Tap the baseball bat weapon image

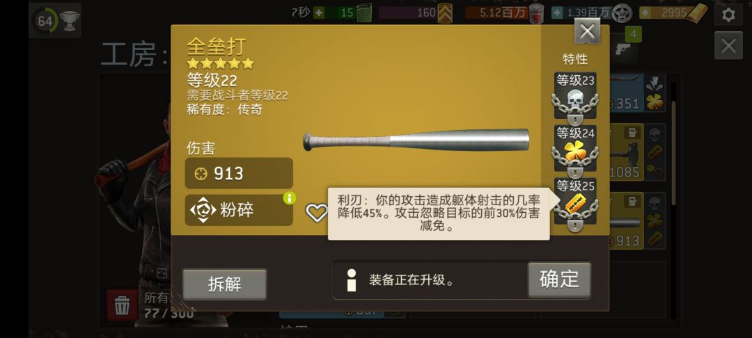point(416,140)
